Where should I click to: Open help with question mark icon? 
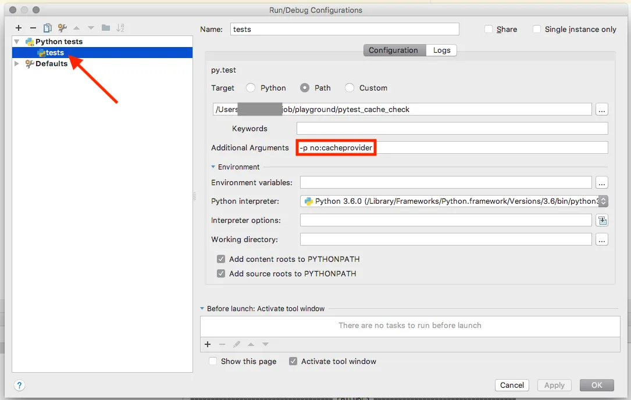click(x=19, y=385)
